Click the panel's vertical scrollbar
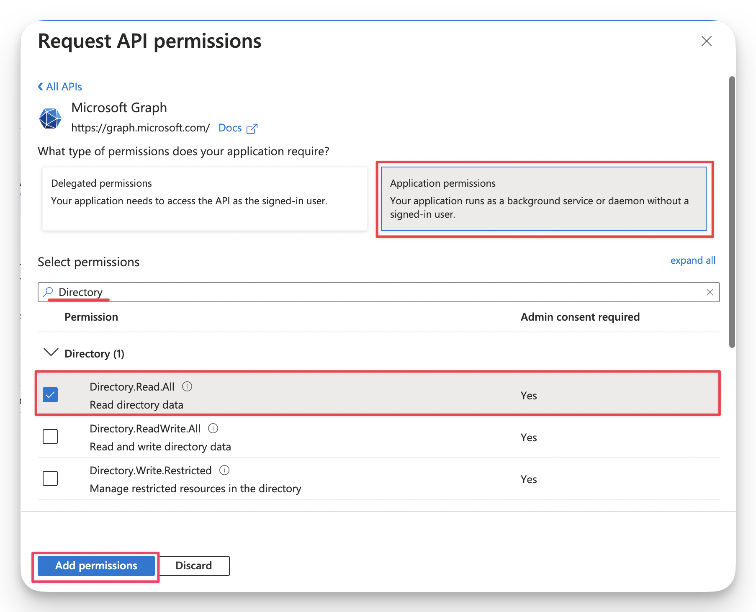The height and width of the screenshot is (612, 756). point(732,212)
